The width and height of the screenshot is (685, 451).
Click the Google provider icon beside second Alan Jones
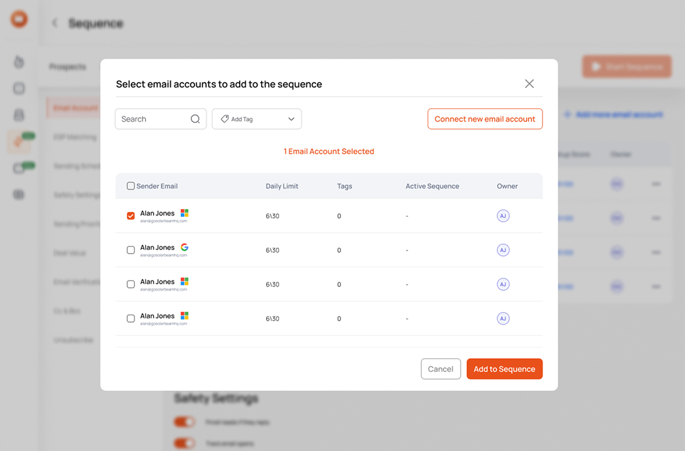coord(183,248)
